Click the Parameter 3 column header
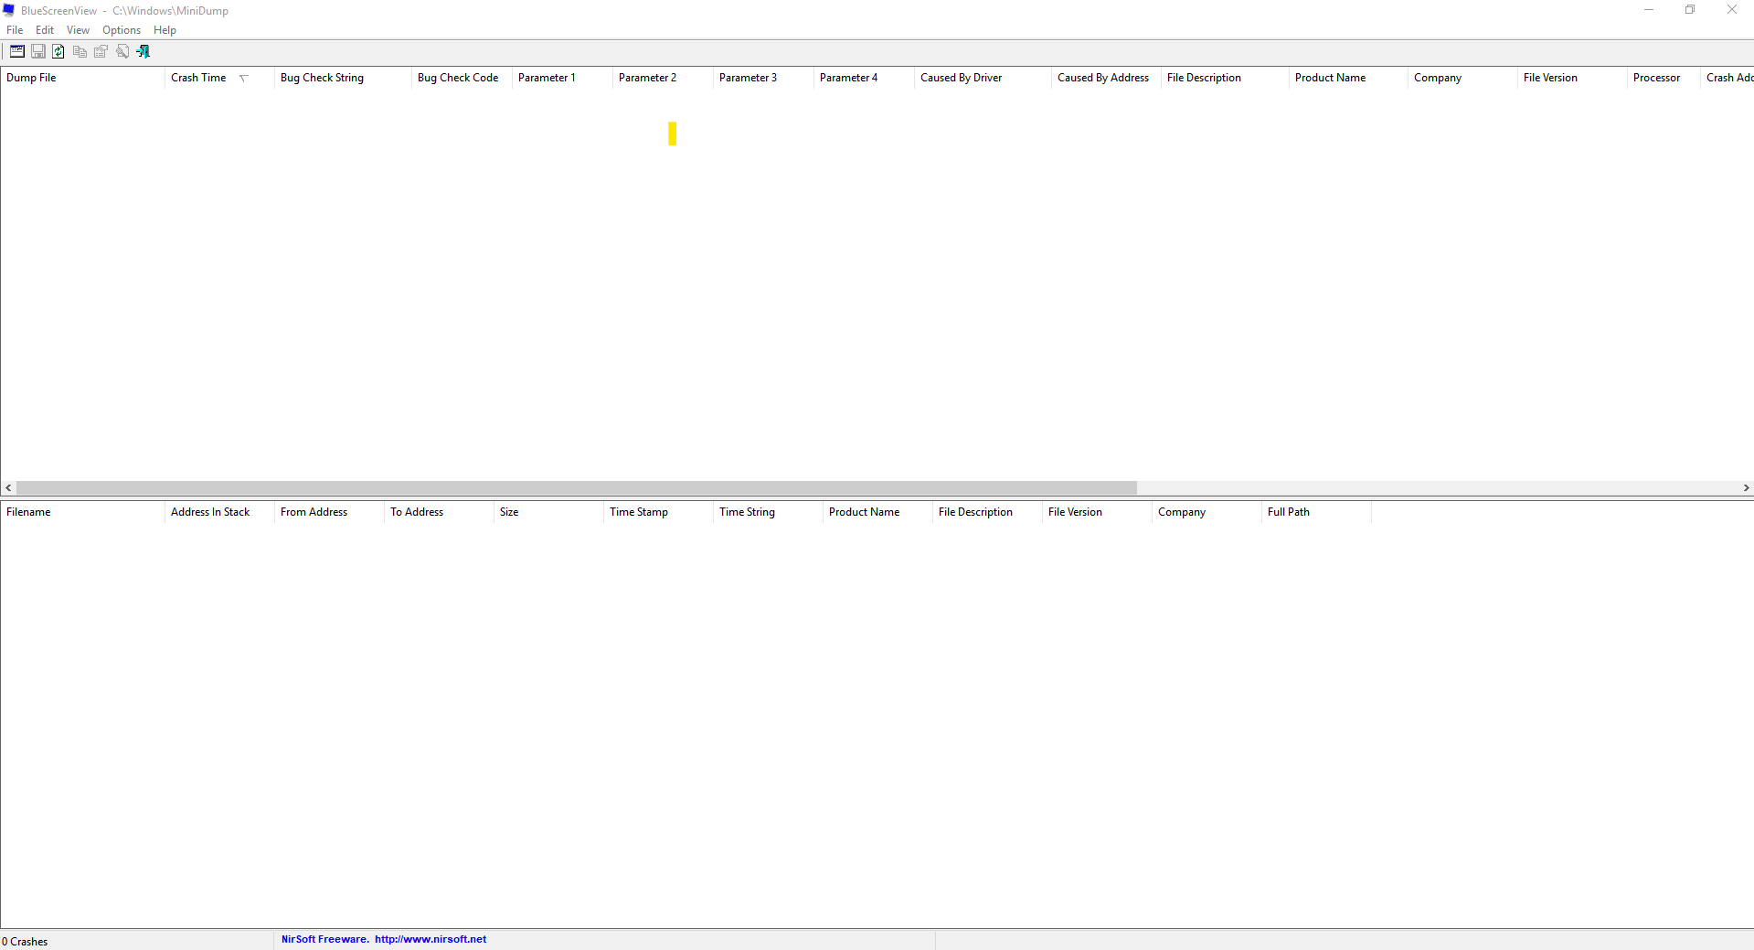The image size is (1754, 950). tap(763, 78)
